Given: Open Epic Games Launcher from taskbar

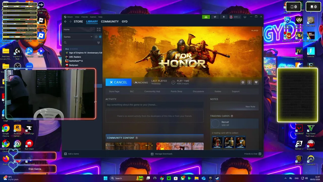Looking at the screenshot, I should (x=210, y=178).
